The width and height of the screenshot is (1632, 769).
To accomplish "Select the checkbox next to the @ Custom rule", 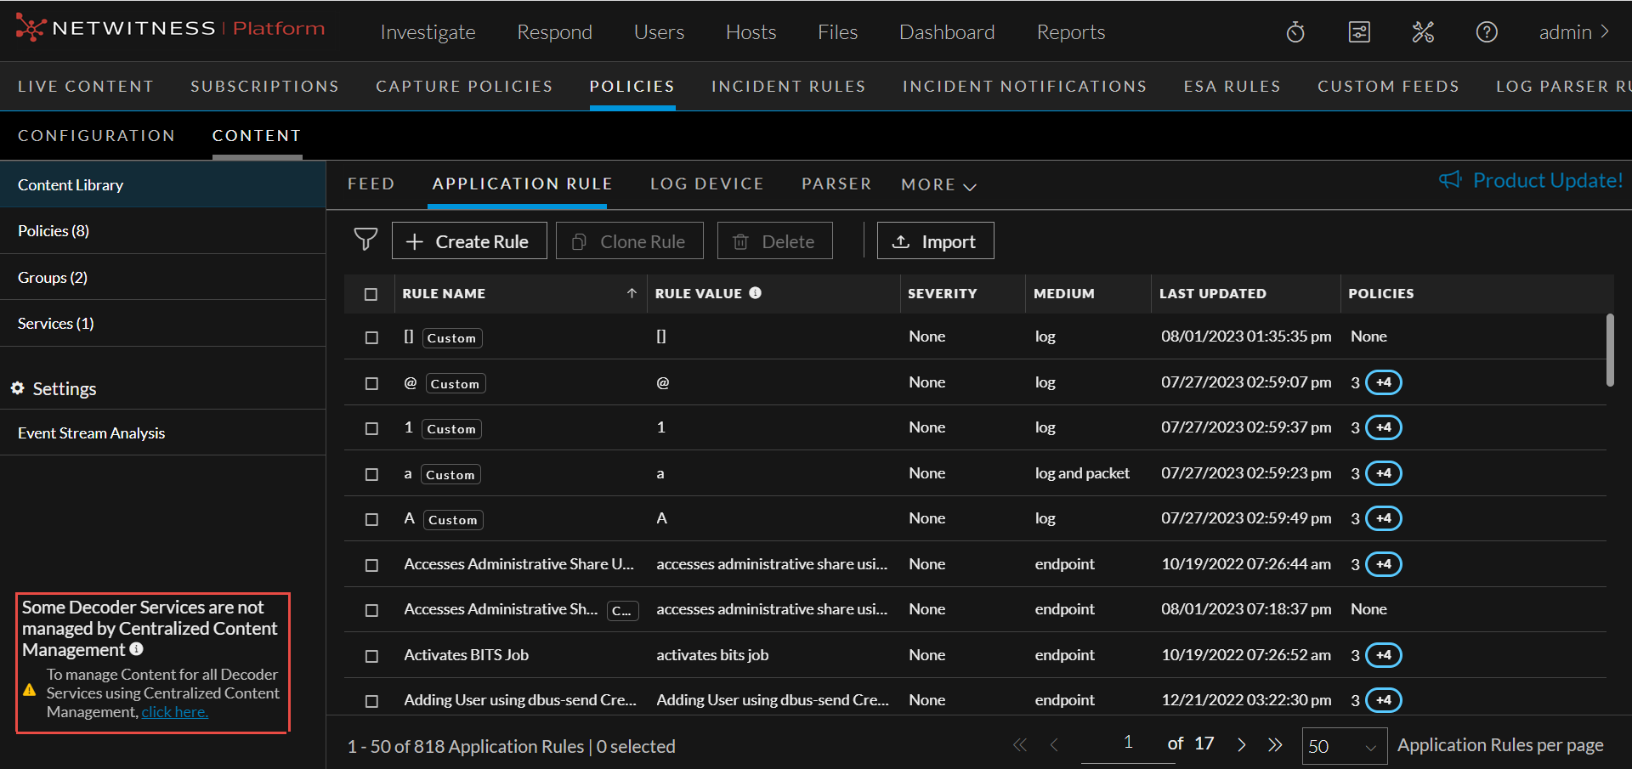I will tap(371, 383).
